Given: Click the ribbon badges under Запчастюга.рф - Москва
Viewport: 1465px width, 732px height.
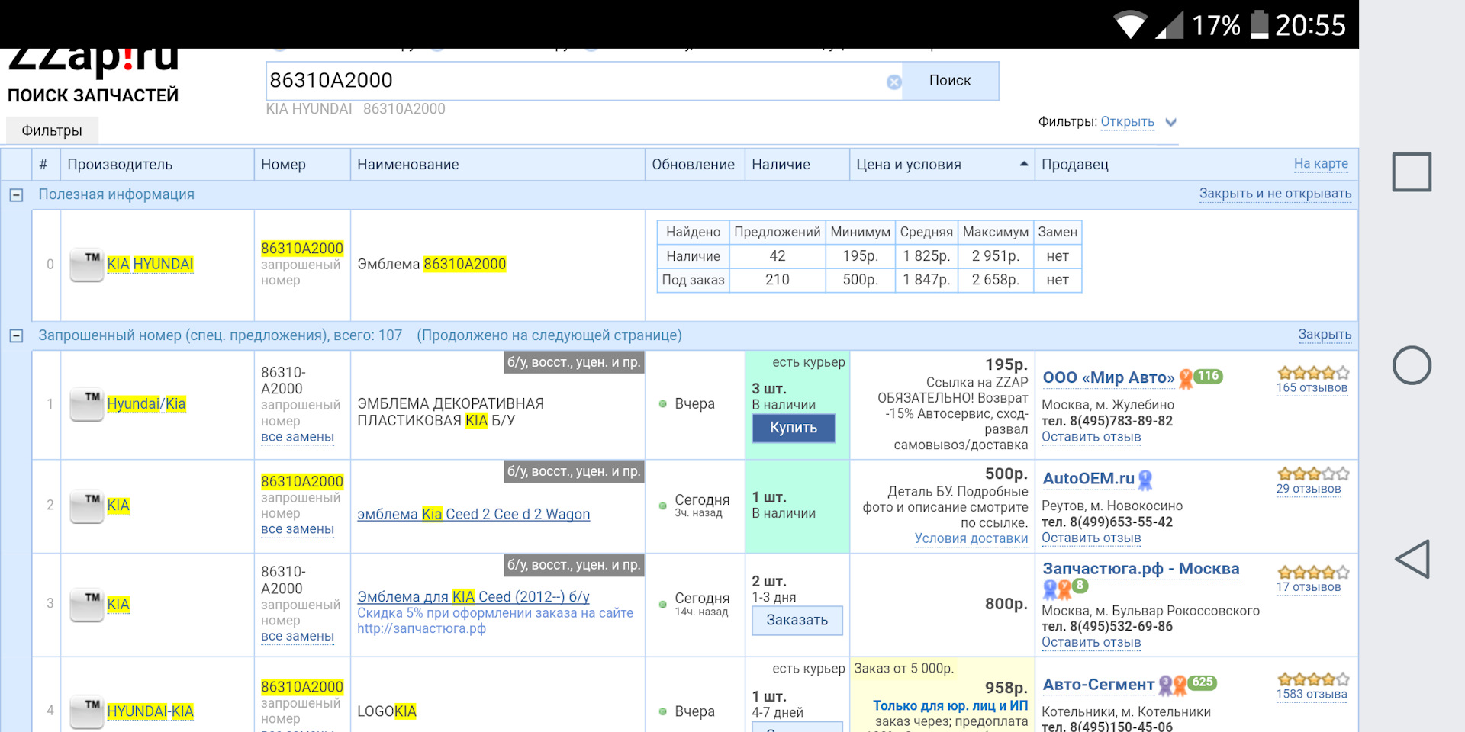Looking at the screenshot, I should click(x=1058, y=589).
